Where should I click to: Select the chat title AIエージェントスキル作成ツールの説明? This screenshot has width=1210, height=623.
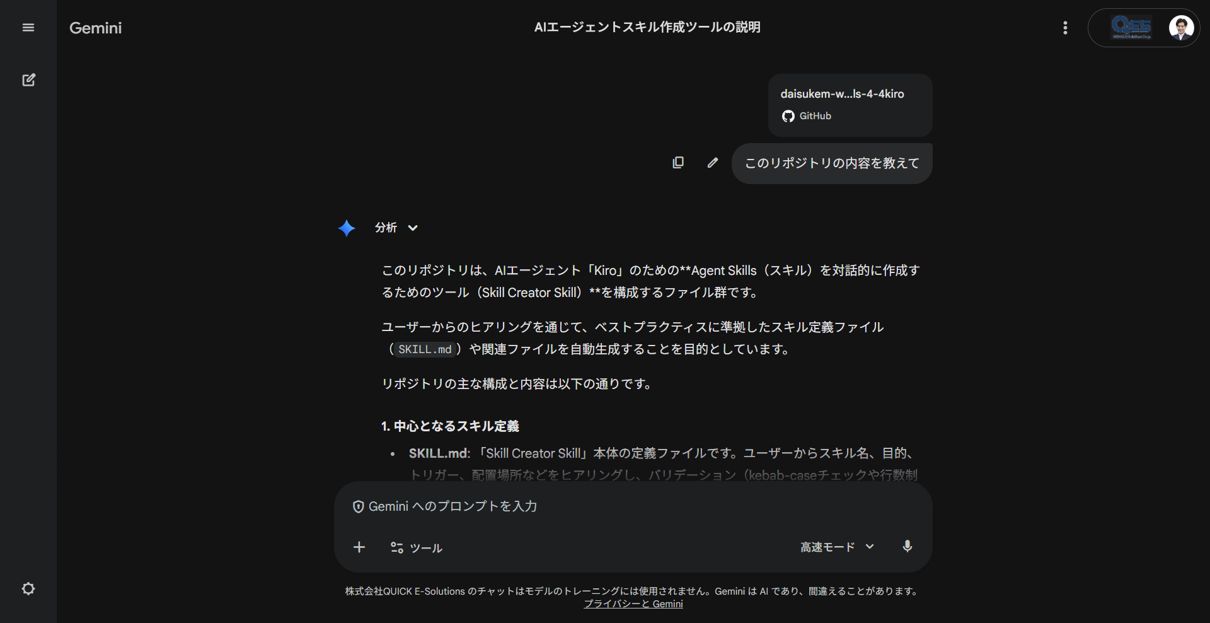(647, 27)
